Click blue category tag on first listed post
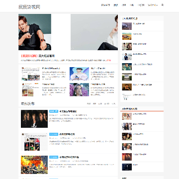179x179 pixels. click(x=54, y=111)
